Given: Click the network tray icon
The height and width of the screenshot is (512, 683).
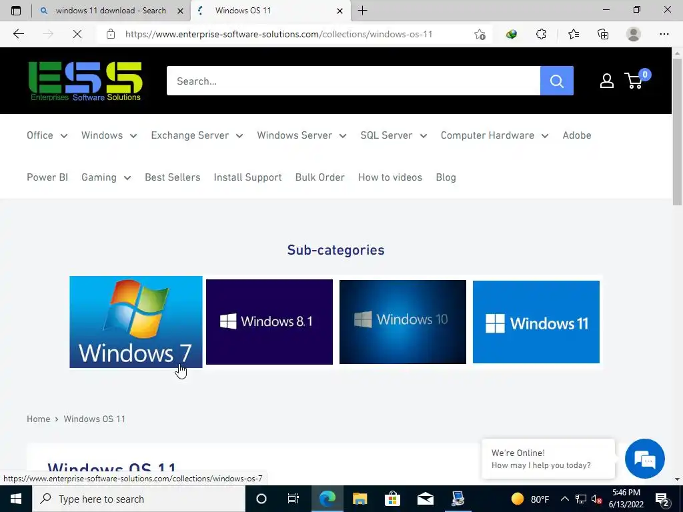Looking at the screenshot, I should tap(581, 499).
